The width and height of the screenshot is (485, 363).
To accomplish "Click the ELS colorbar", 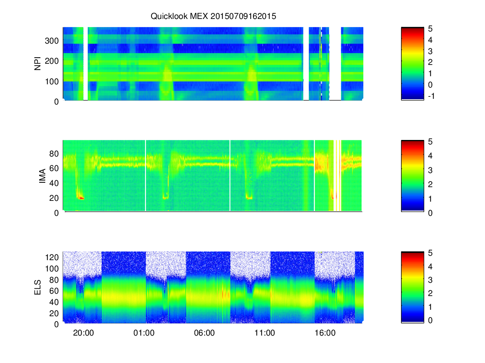I will (412, 287).
